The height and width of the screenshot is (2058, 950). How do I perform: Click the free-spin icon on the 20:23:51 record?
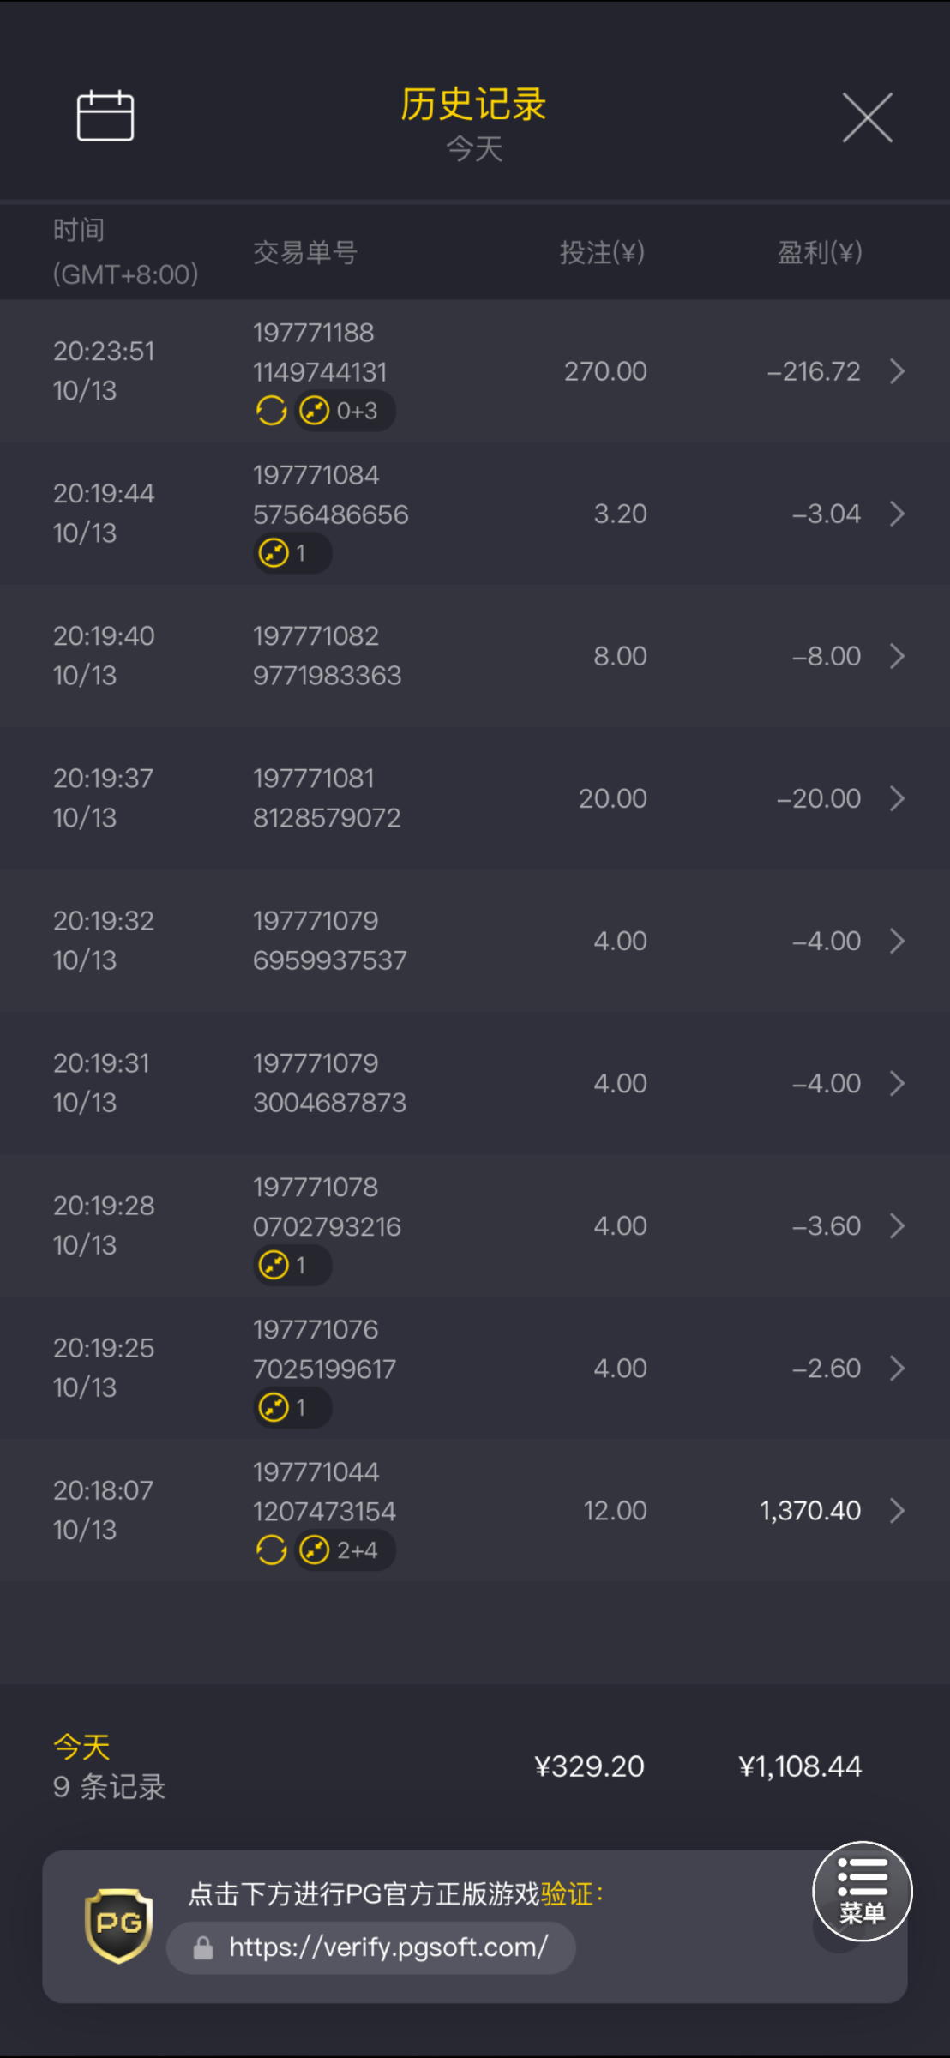point(272,411)
